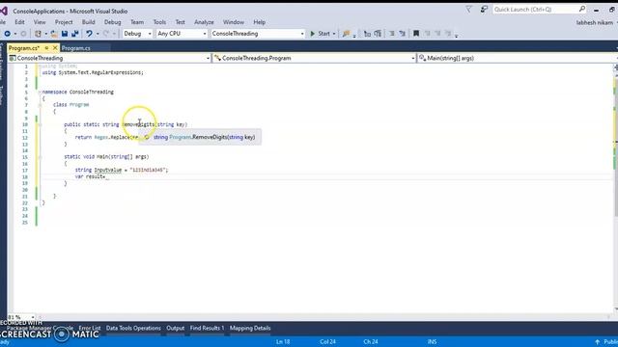Image resolution: width=618 pixels, height=347 pixels.
Task: Click the Clear Bookmarks toolbar icon
Action: 448,34
